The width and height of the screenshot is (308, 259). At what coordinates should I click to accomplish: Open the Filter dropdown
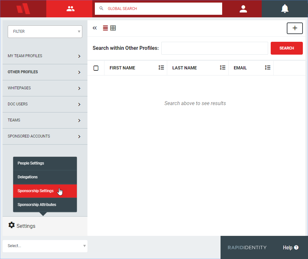(45, 31)
